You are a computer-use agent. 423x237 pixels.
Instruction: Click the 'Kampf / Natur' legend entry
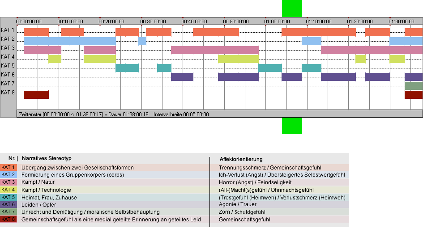(38, 182)
